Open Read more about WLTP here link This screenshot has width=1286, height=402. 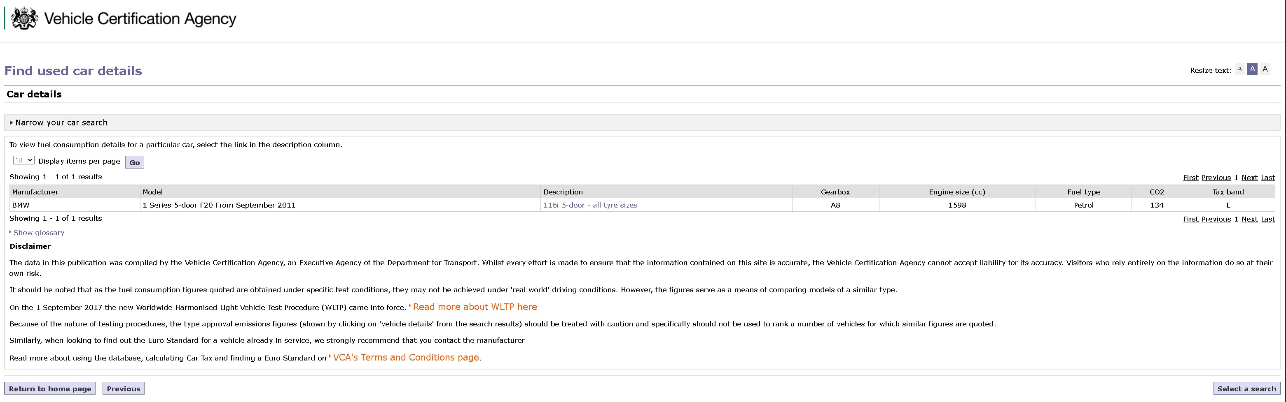474,307
